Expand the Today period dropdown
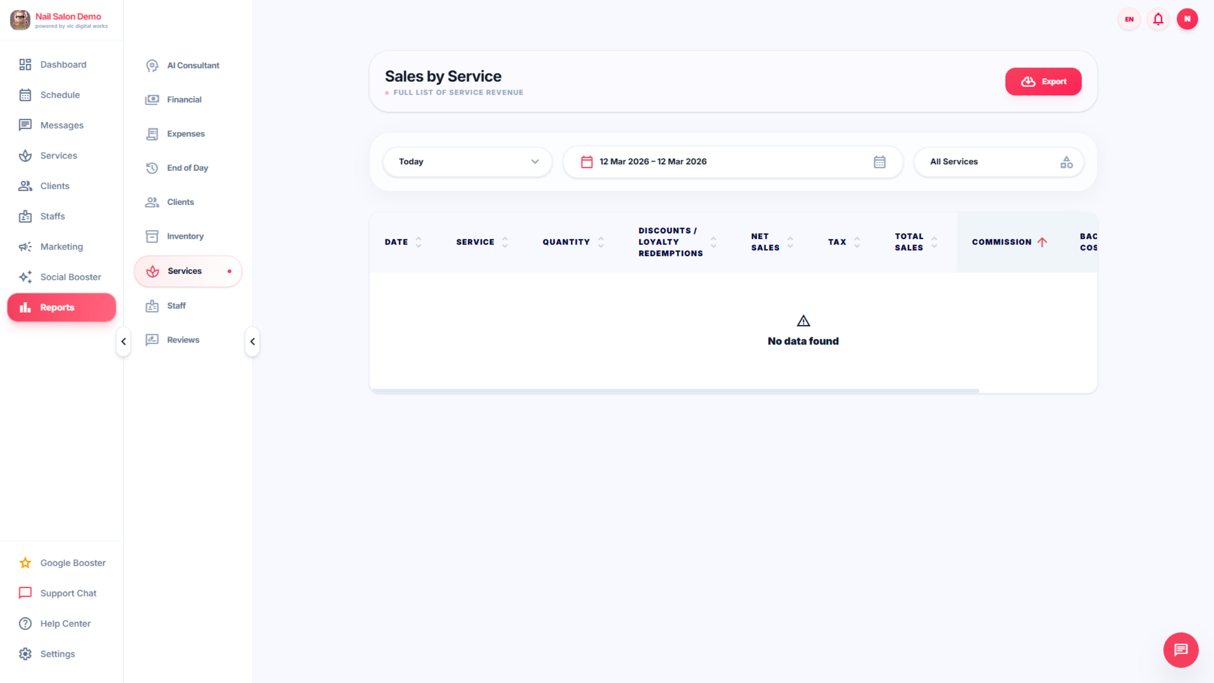 click(467, 162)
